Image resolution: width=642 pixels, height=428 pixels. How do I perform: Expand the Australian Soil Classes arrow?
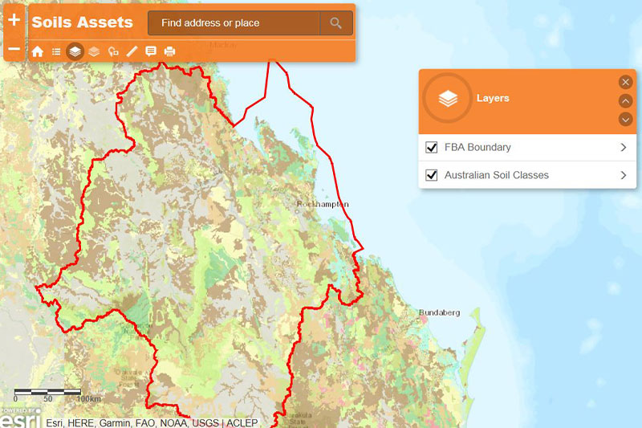tap(624, 175)
